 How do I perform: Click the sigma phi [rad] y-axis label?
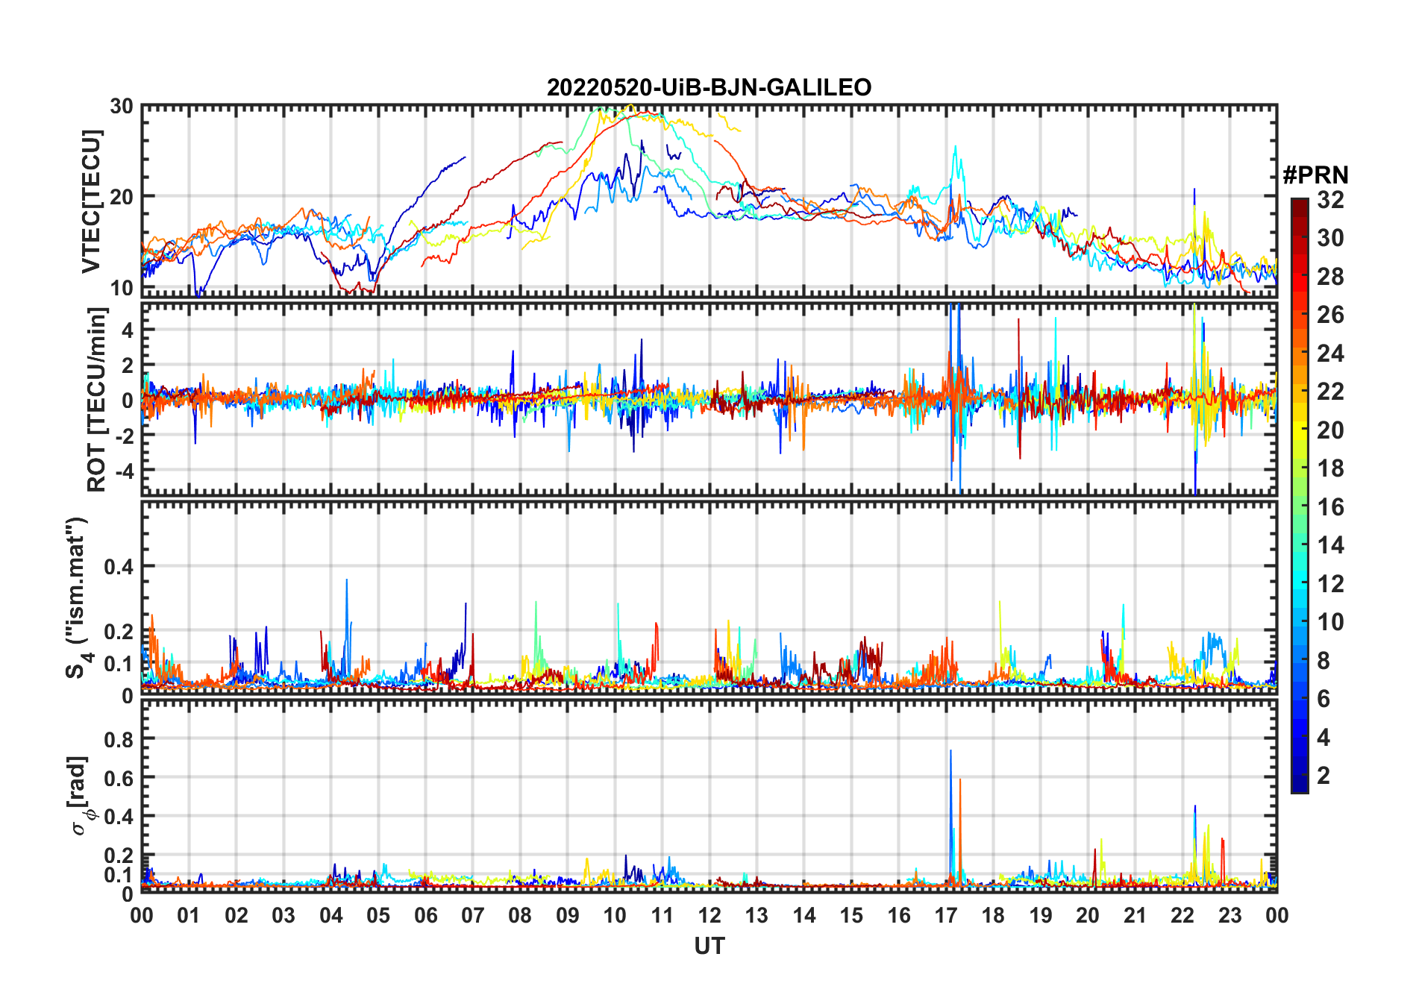(81, 796)
